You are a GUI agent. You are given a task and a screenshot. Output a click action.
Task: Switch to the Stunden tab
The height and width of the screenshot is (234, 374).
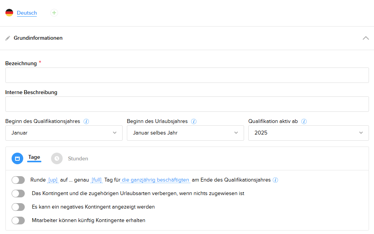pyautogui.click(x=78, y=158)
